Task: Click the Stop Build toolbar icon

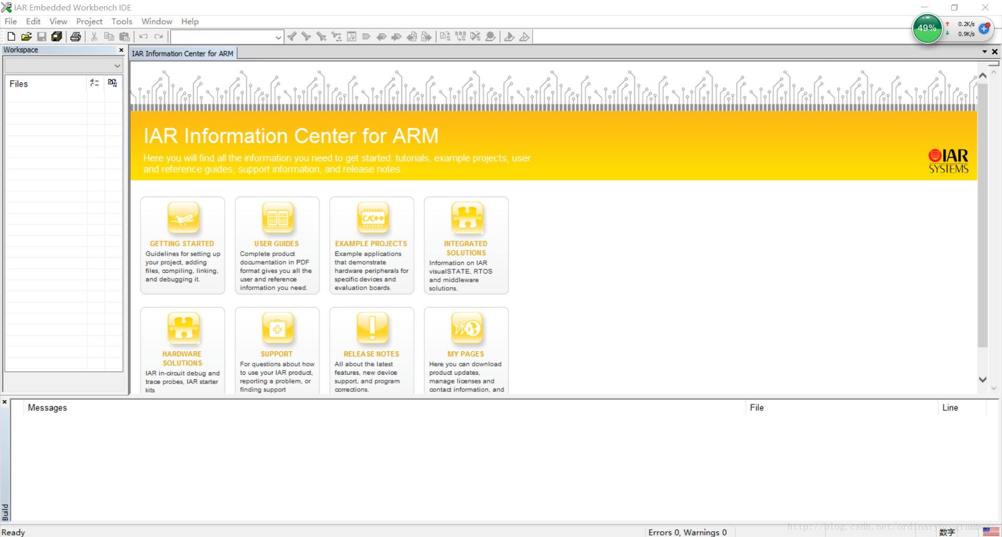Action: pos(475,37)
